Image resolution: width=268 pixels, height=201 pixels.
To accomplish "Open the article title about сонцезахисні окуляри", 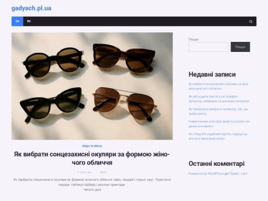I will point(92,159).
